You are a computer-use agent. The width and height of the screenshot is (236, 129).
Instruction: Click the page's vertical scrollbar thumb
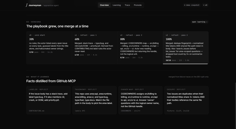pos(235,105)
